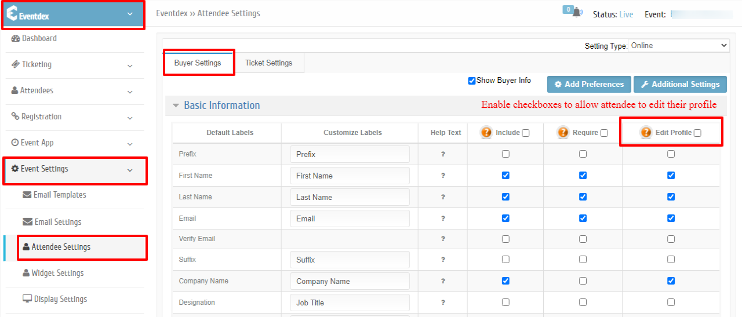Click the orange help icon beside Edit Profile
Image resolution: width=742 pixels, height=317 pixels.
pos(646,132)
